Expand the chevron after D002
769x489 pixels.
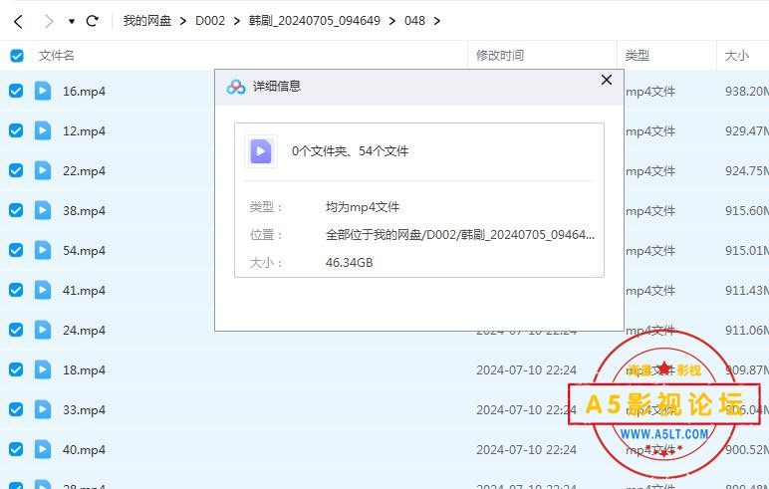237,21
